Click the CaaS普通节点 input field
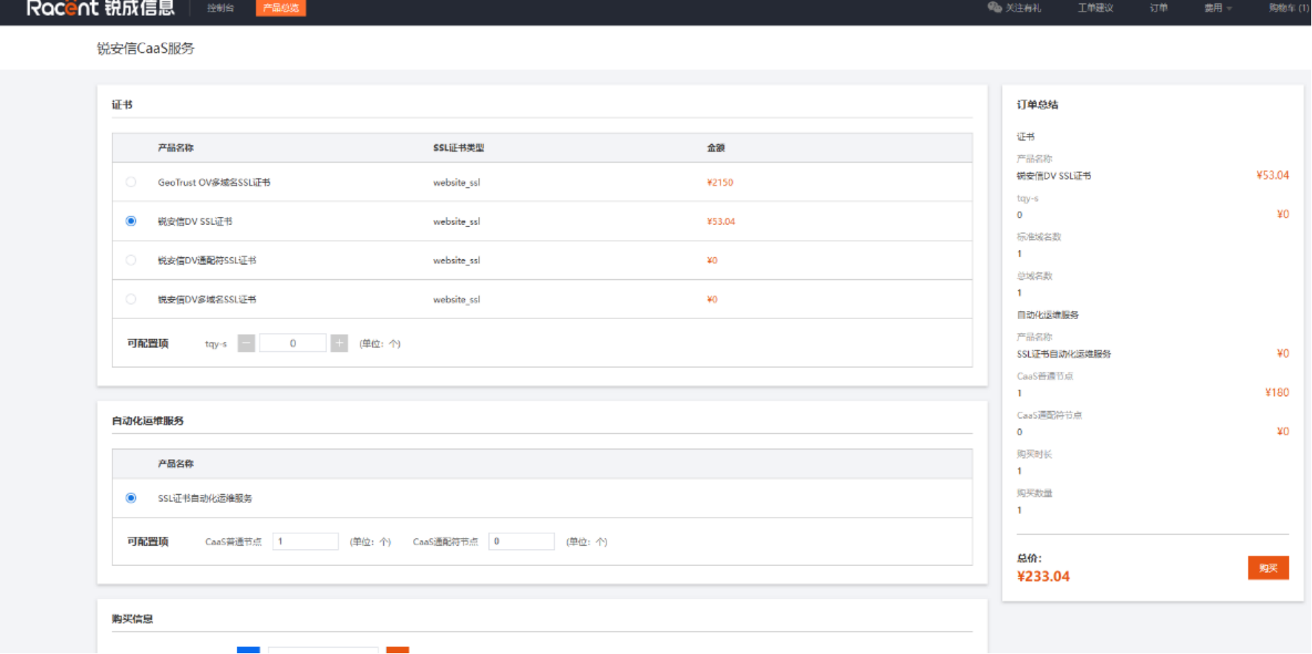 [x=305, y=541]
